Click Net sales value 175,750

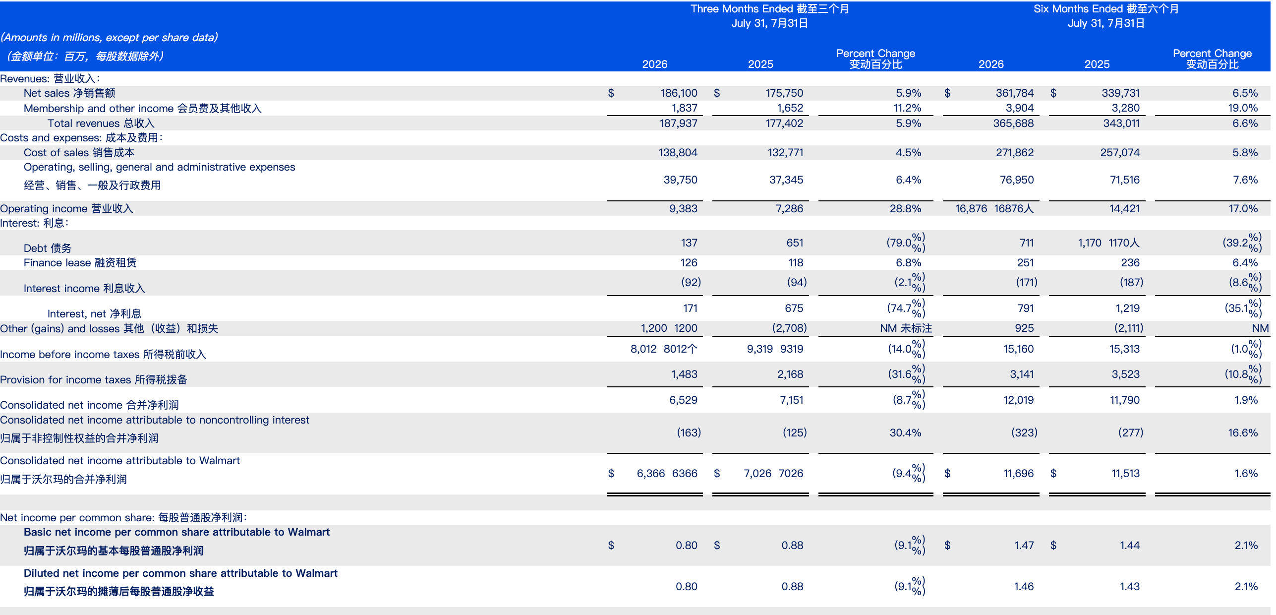784,93
